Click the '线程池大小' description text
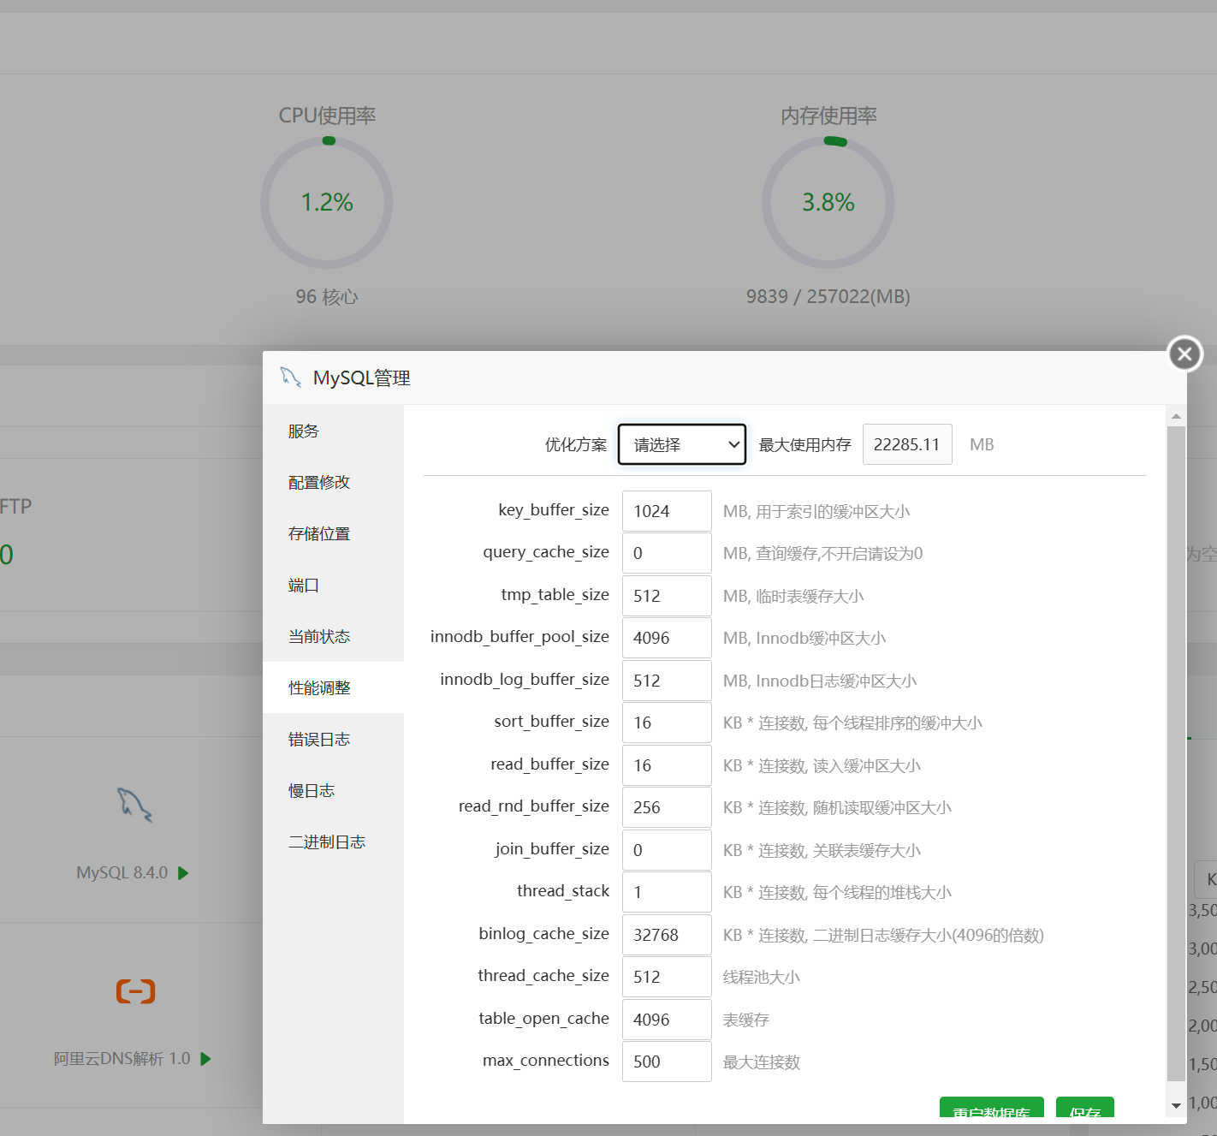 [762, 977]
